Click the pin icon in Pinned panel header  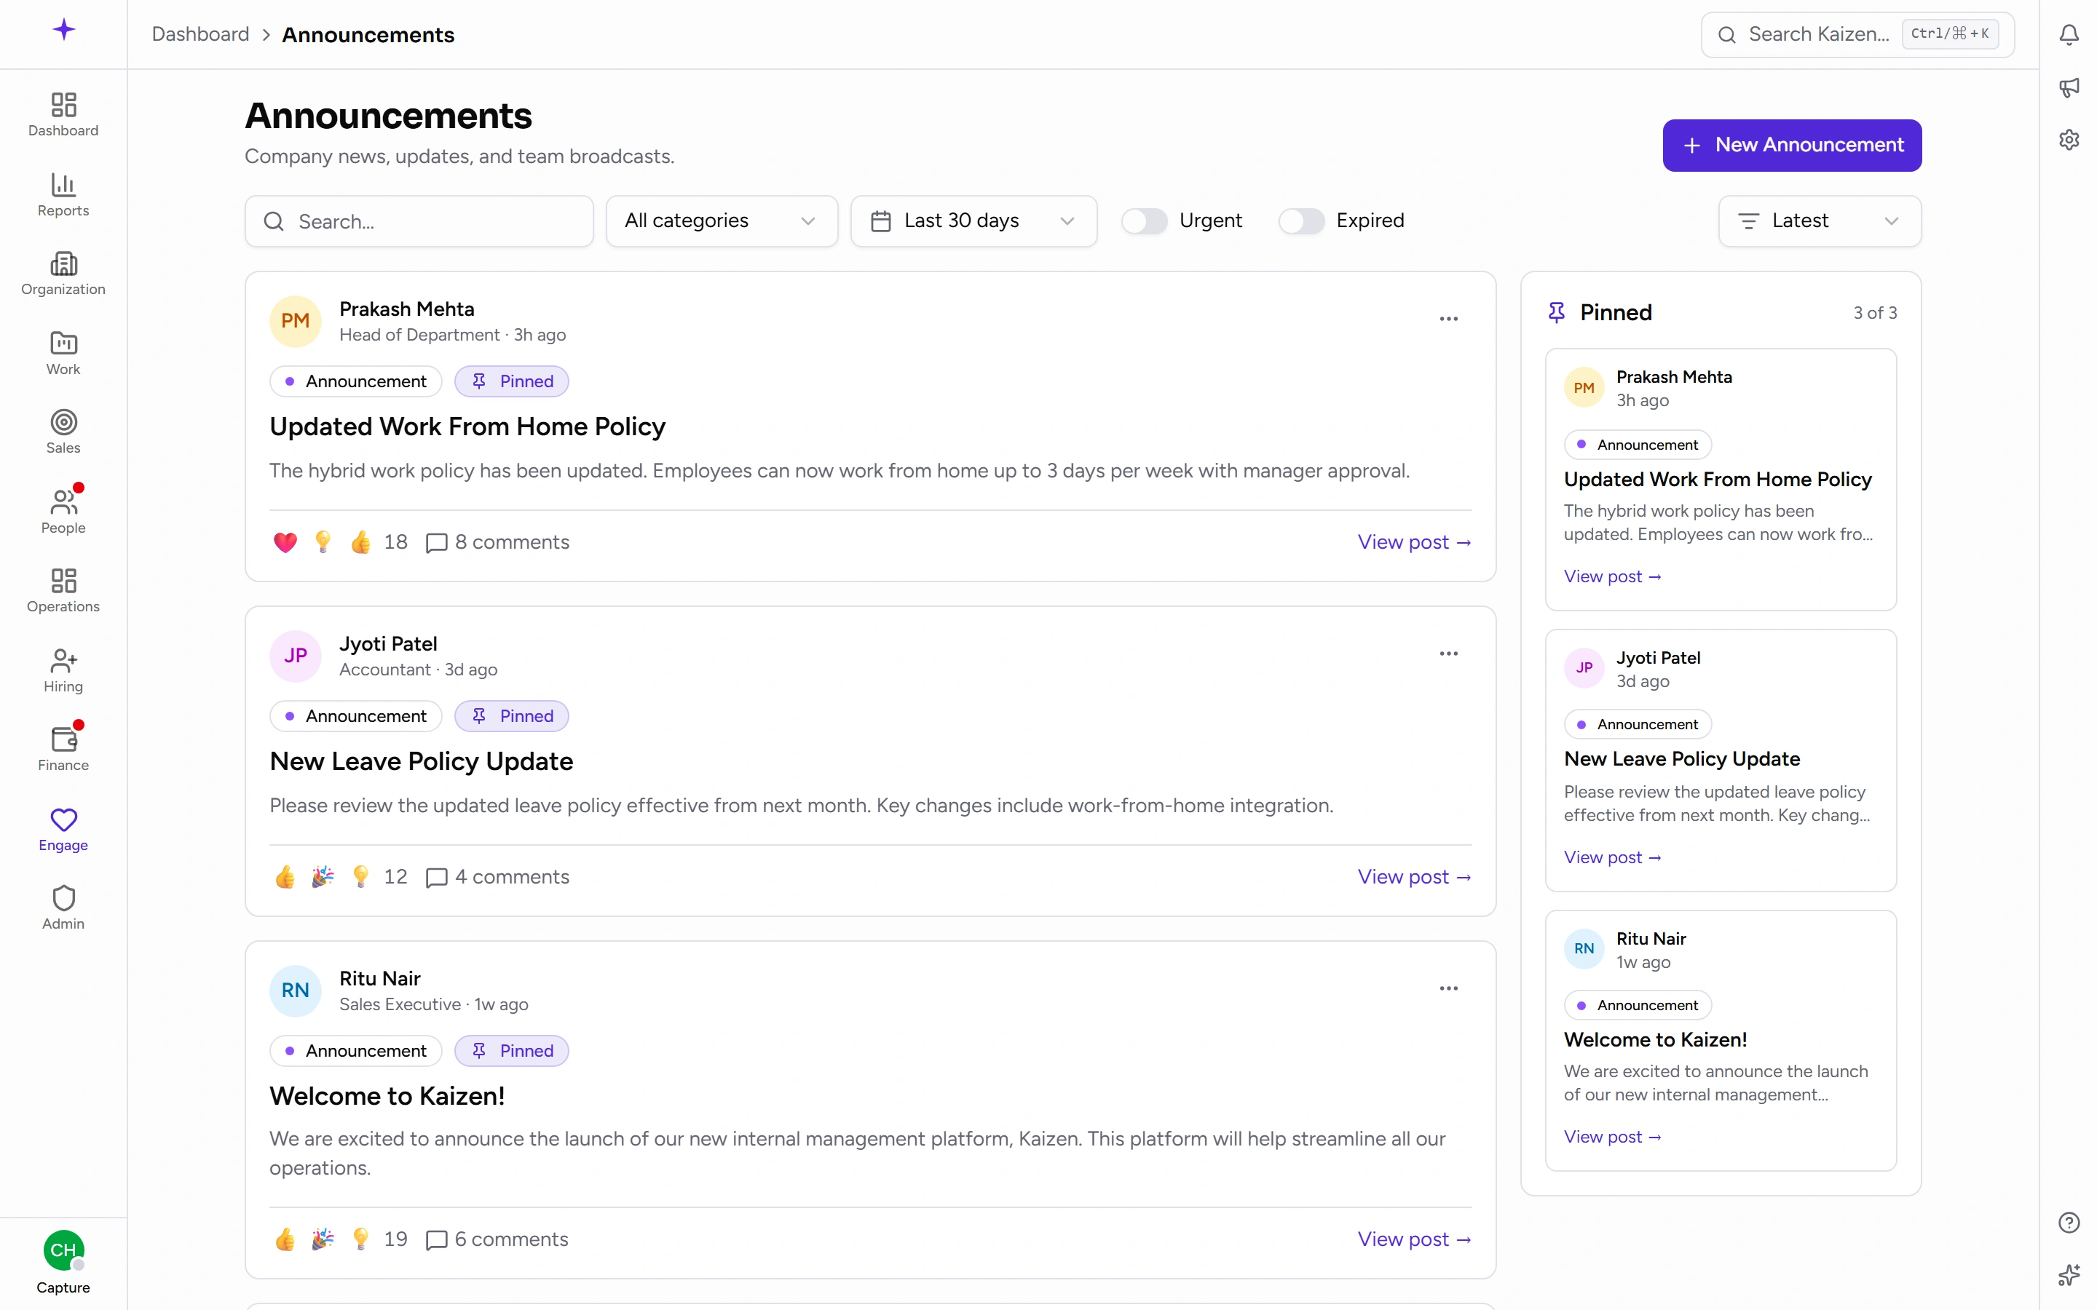click(1556, 313)
